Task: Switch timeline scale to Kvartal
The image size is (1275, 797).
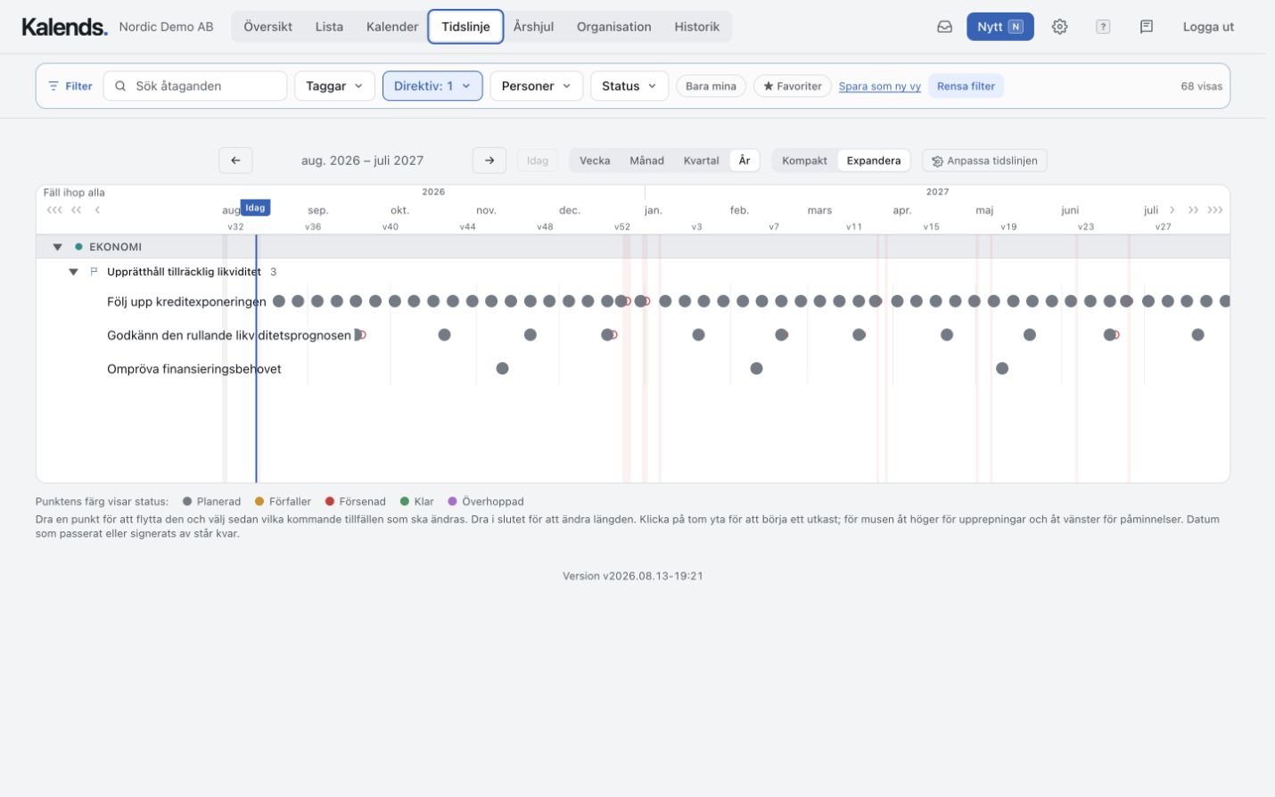Action: (x=701, y=160)
